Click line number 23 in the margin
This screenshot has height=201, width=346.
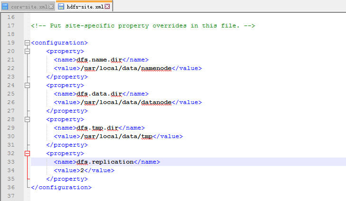(x=11, y=77)
